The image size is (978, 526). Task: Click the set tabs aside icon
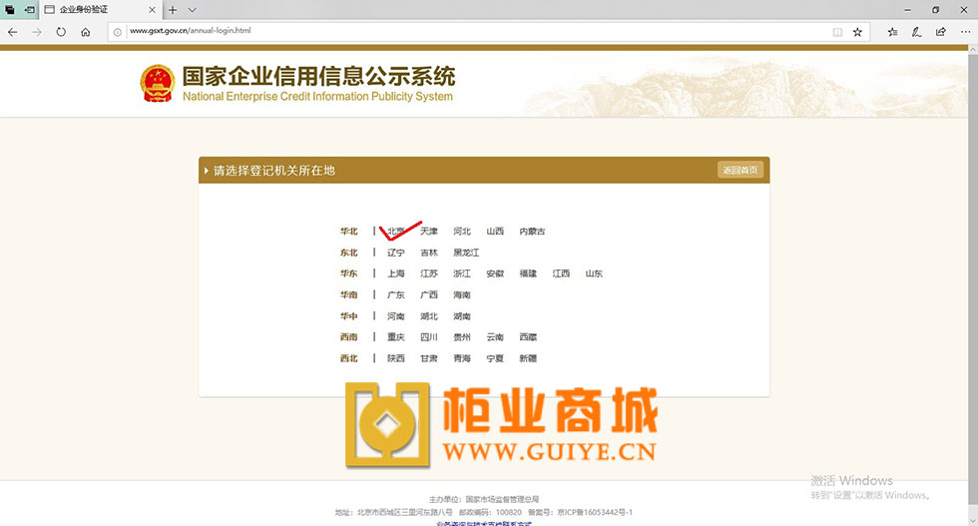[28, 10]
